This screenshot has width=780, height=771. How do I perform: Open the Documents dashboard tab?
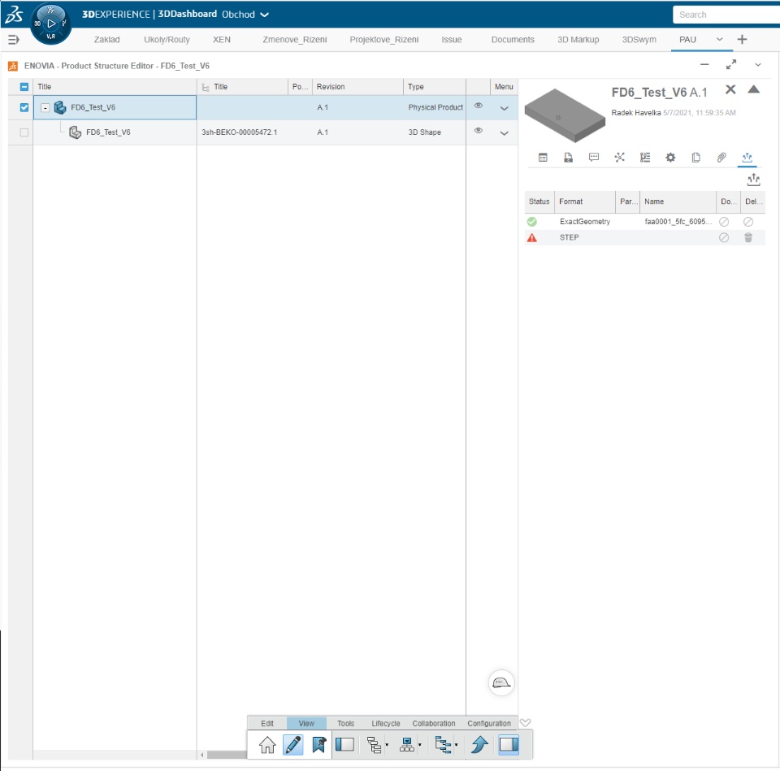pos(513,39)
